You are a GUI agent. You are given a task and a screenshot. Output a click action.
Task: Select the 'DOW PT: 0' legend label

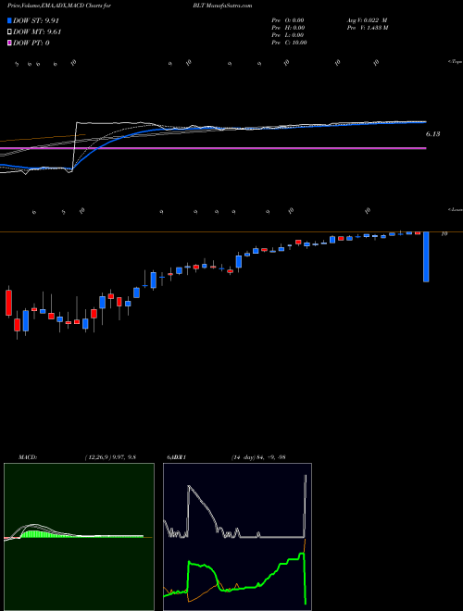coord(31,43)
